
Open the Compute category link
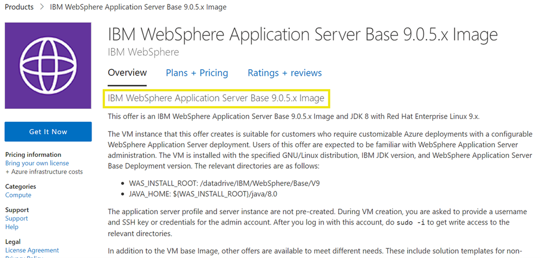point(18,195)
